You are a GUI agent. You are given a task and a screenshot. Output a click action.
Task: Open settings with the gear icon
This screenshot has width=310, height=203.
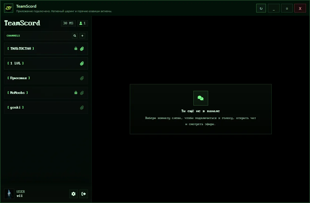point(74,194)
